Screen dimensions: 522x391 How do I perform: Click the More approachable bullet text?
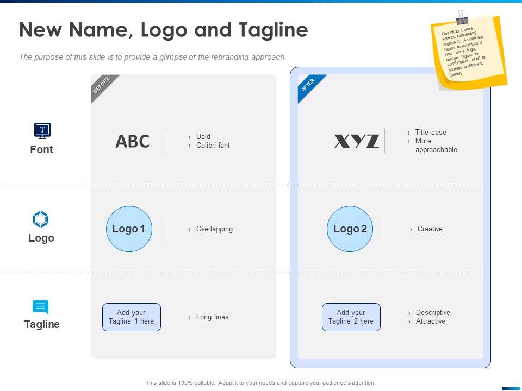coord(436,146)
